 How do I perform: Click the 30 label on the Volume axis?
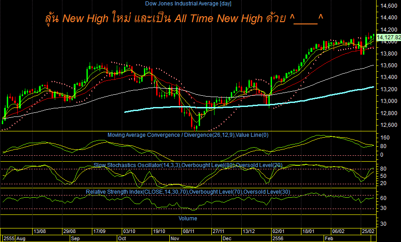383,224
